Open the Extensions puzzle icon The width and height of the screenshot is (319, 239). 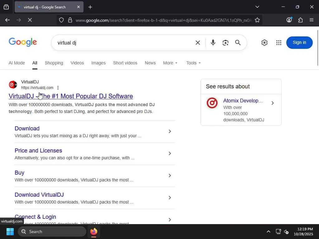point(300,20)
